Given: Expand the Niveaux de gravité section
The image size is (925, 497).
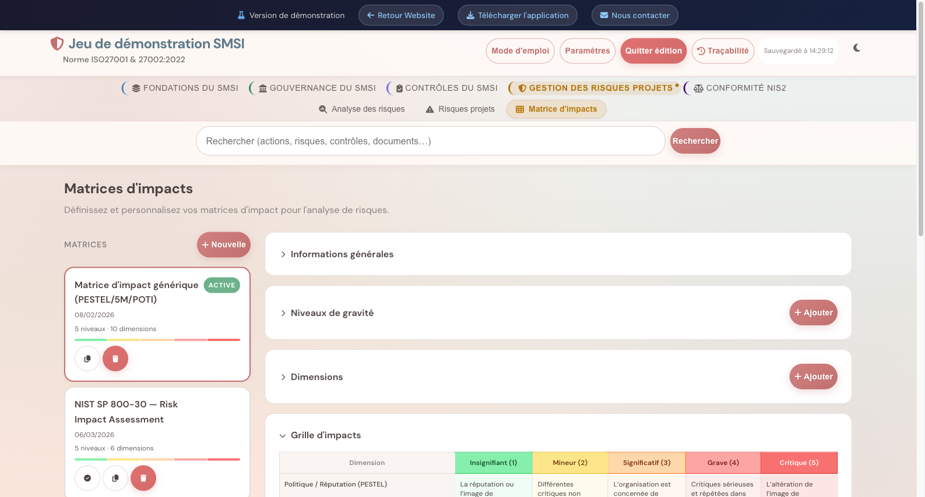Looking at the screenshot, I should click(332, 313).
